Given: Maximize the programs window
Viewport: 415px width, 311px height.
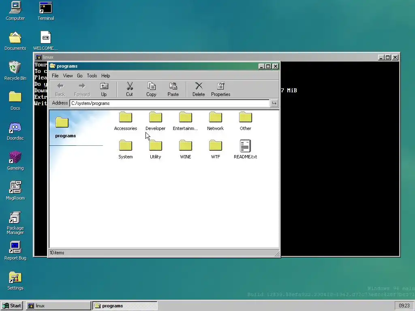Looking at the screenshot, I should [x=268, y=66].
